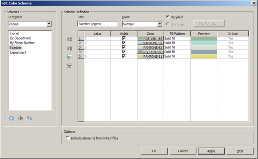
Task: Select row header 4 in the table
Action: [x=81, y=52]
